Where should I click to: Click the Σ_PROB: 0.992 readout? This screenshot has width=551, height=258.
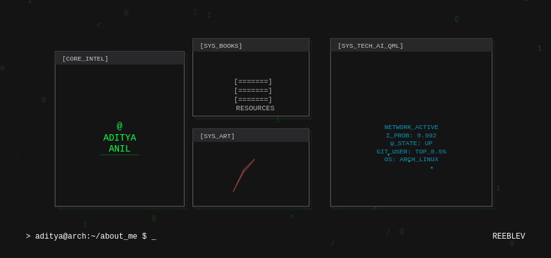coord(411,135)
